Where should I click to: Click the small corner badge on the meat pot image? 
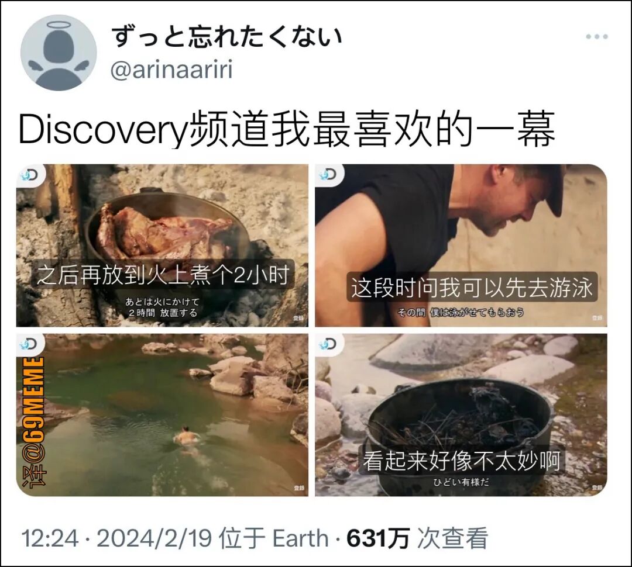click(298, 318)
